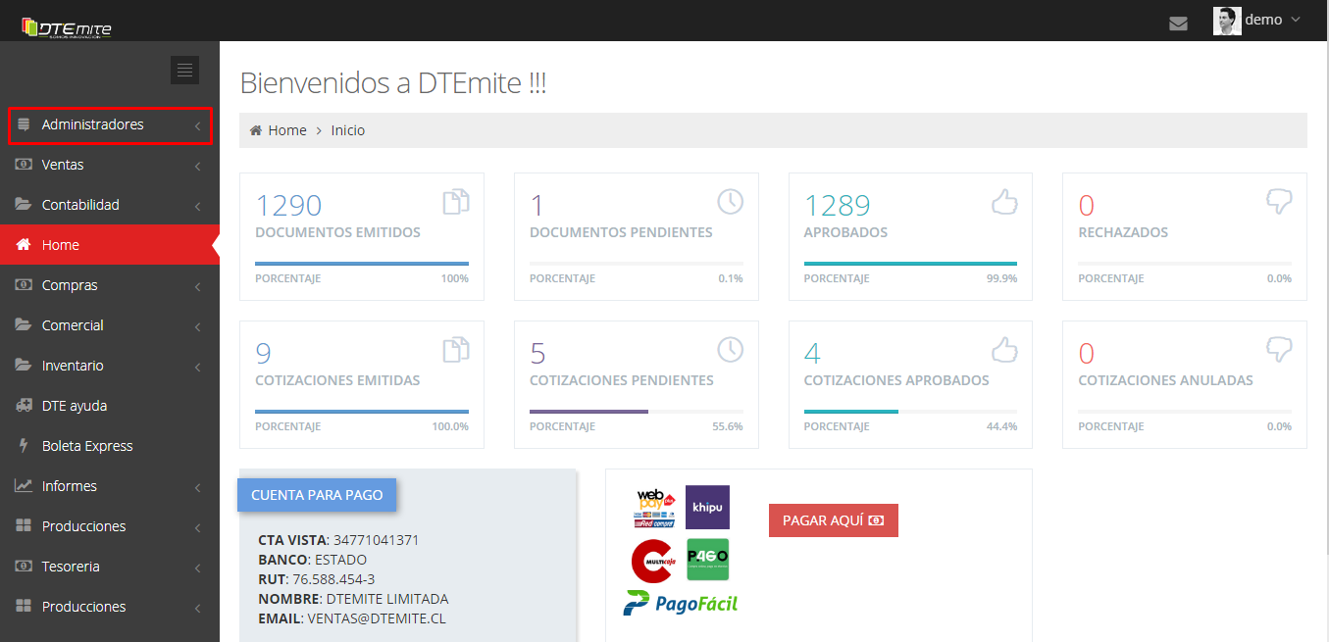This screenshot has width=1329, height=642.
Task: Click the Compras money icon
Action: click(x=24, y=285)
